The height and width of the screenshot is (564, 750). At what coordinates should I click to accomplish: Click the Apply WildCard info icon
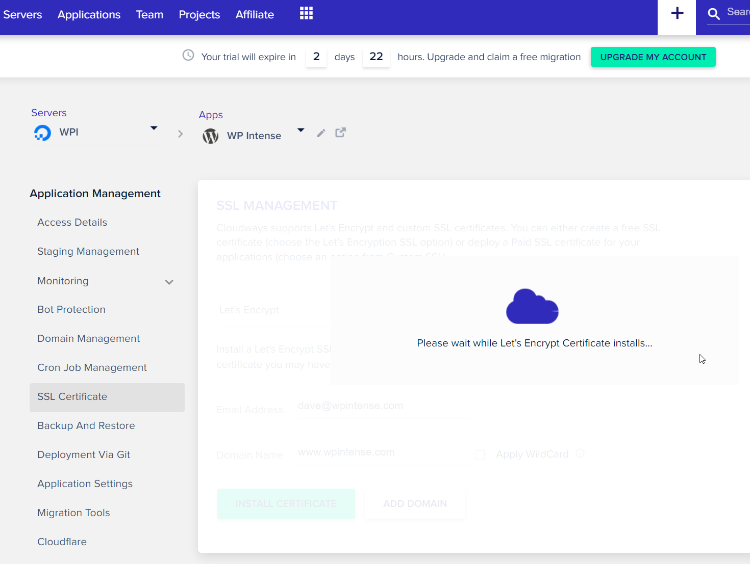580,453
